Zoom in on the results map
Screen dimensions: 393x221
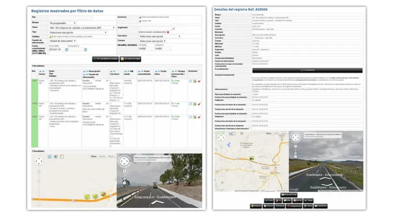(x=39, y=171)
